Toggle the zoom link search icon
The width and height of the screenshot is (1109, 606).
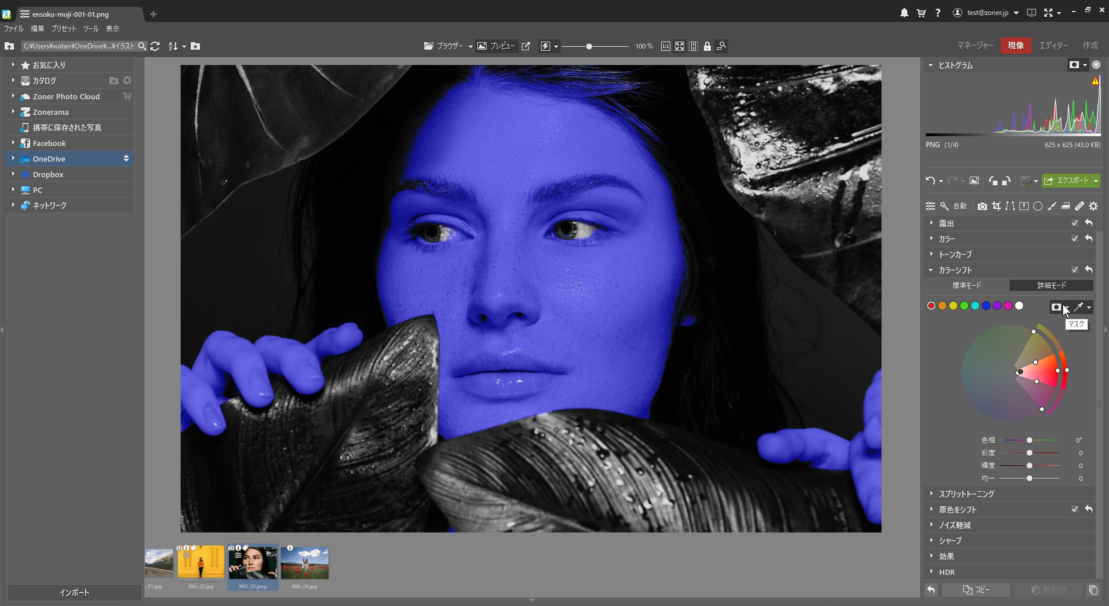(721, 46)
